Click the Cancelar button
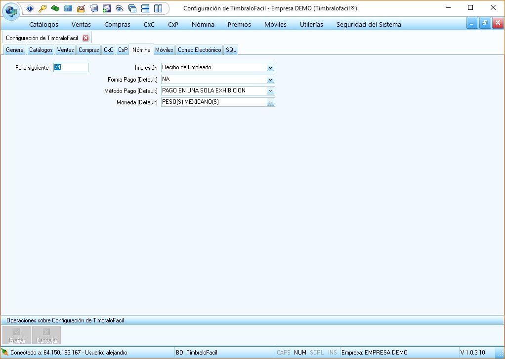Image resolution: width=505 pixels, height=359 pixels. coord(46,335)
